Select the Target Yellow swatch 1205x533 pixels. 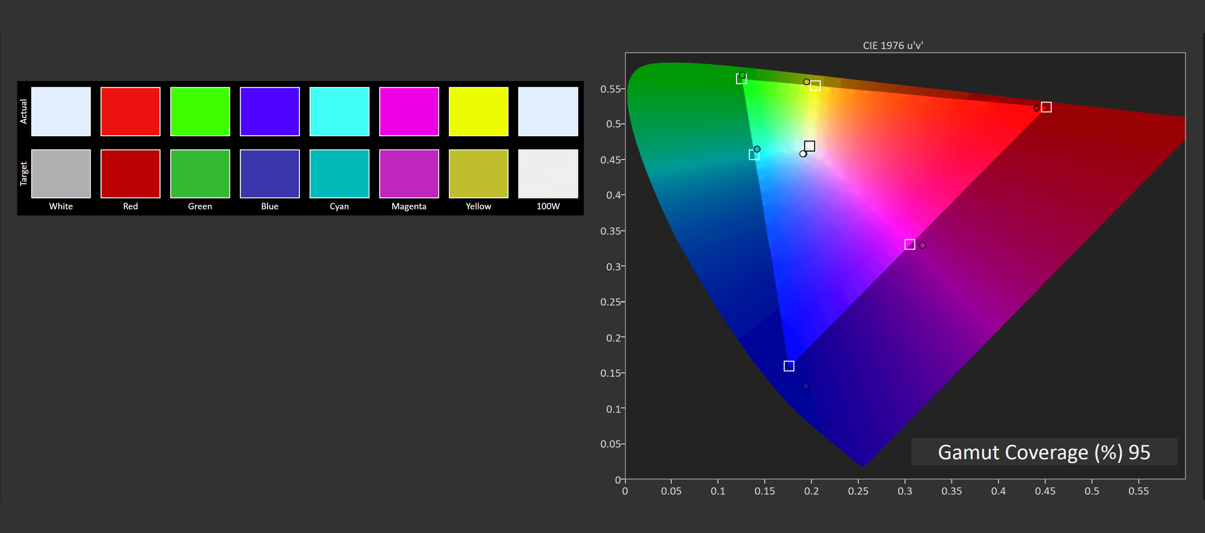[478, 173]
